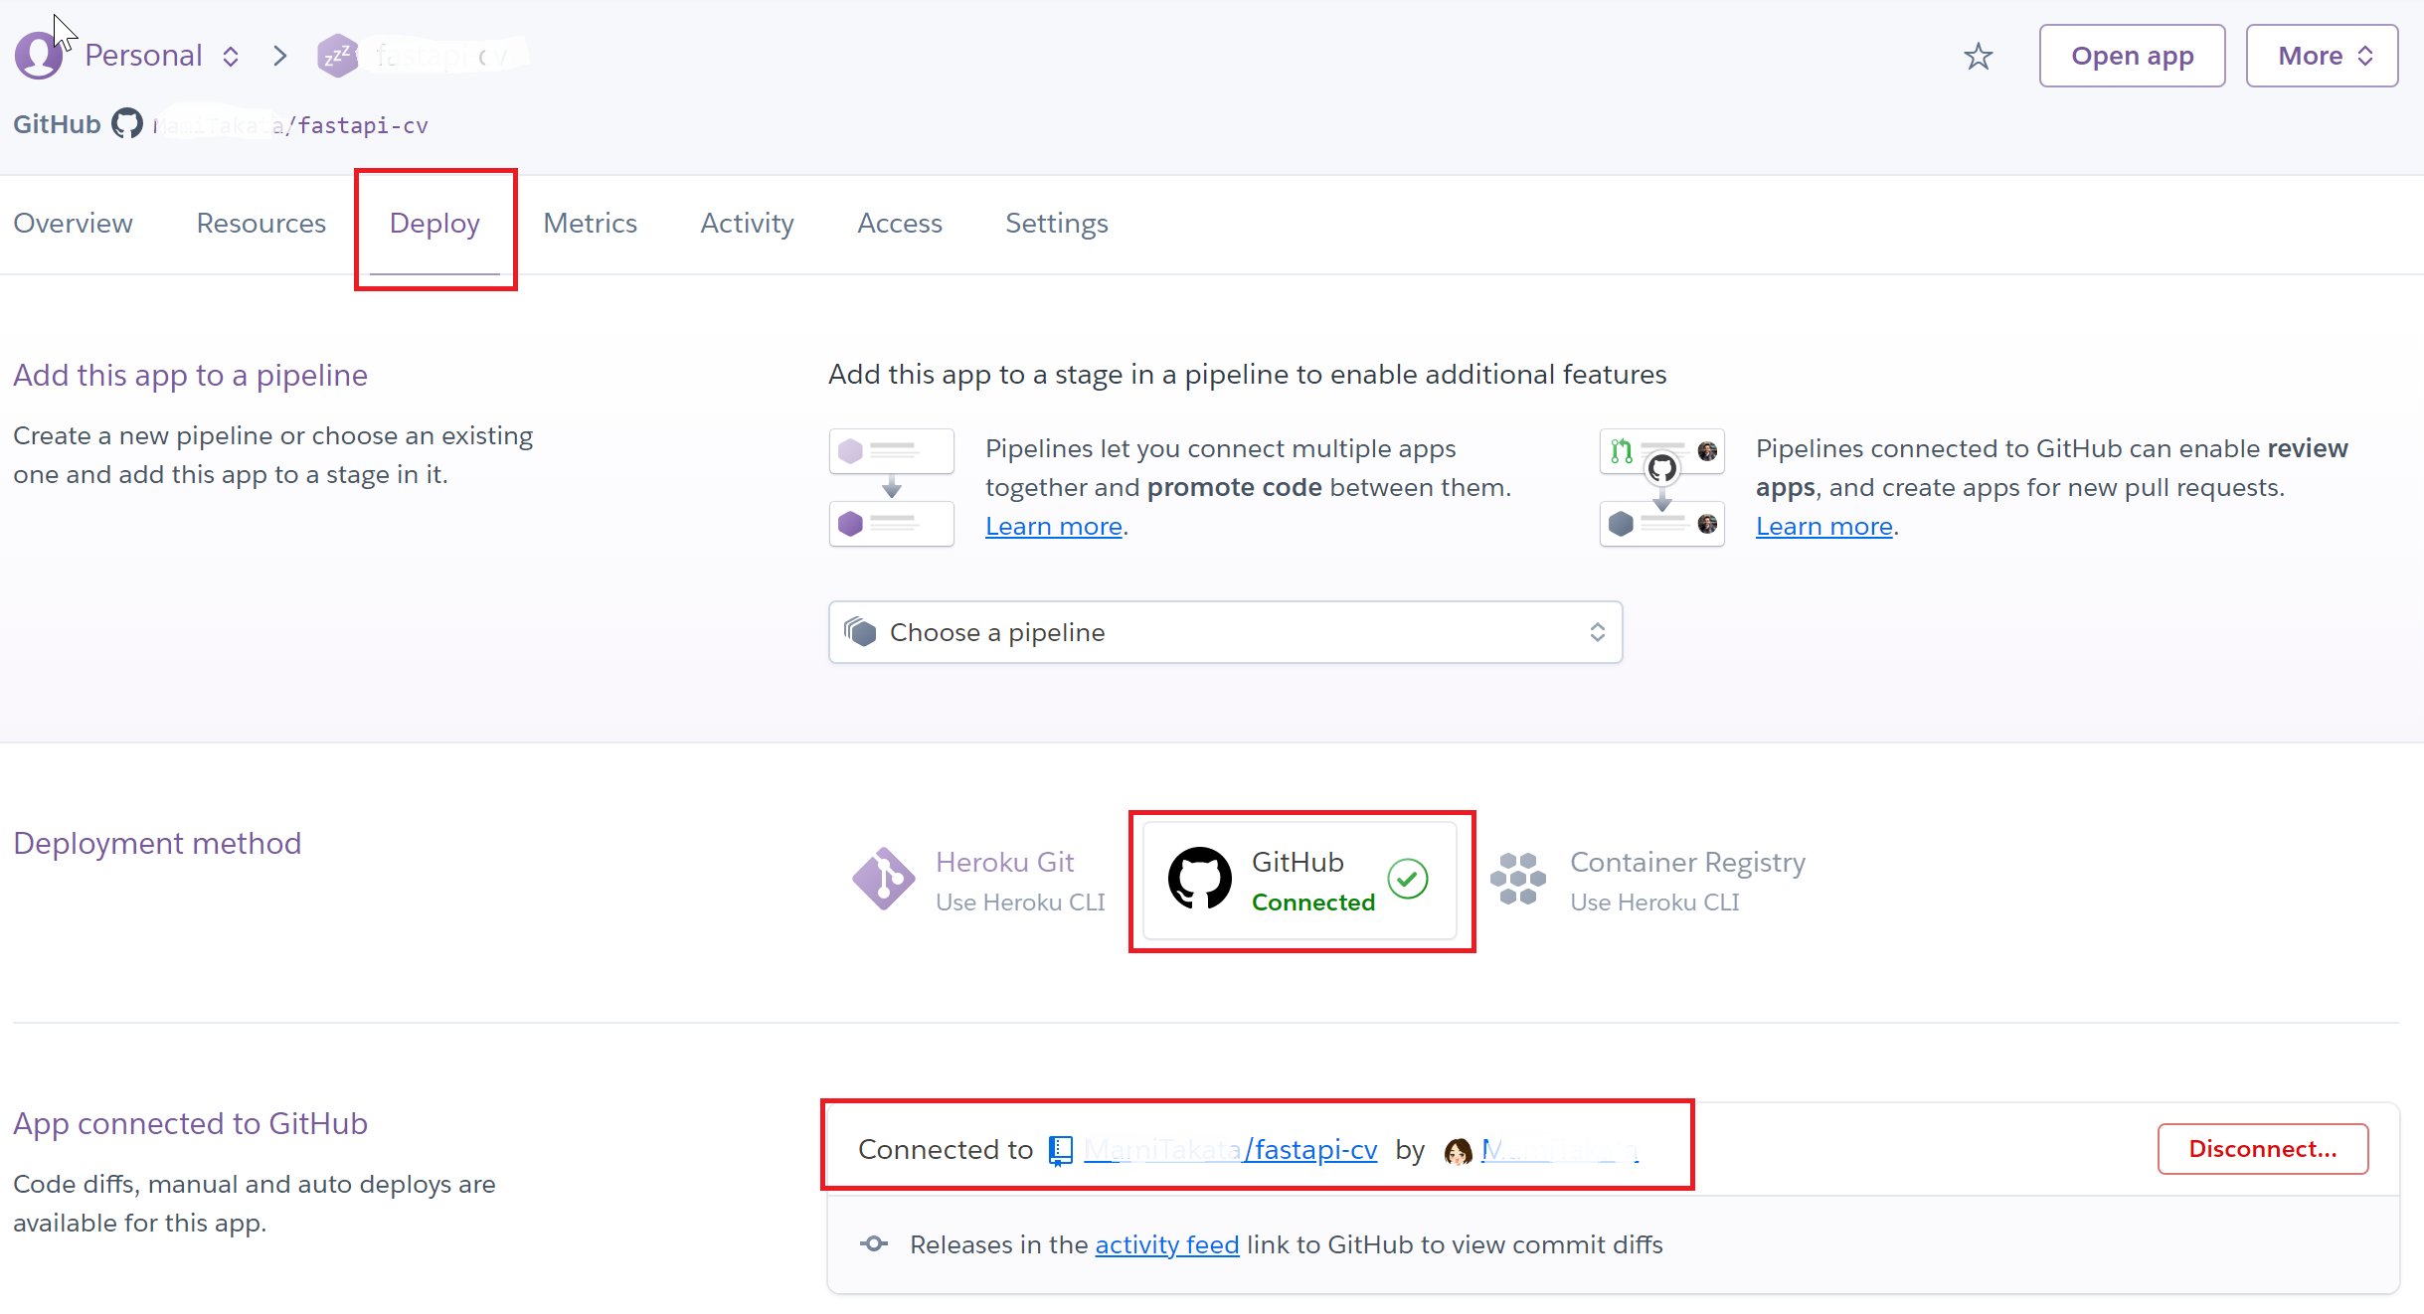Expand the Personal account switcher
The height and width of the screenshot is (1314, 2424).
(162, 56)
